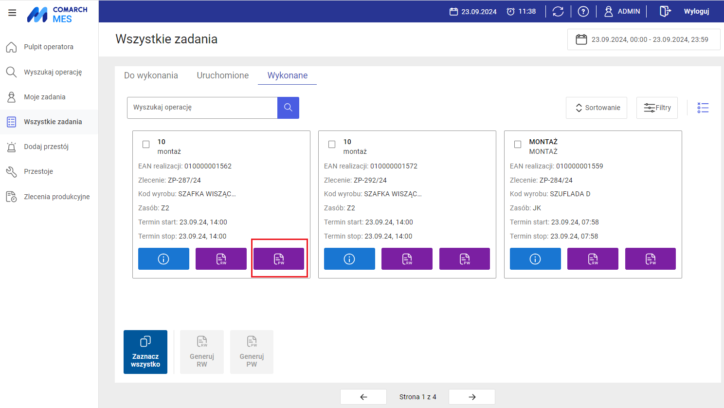Go to previous page arrow
The width and height of the screenshot is (724, 408).
click(363, 397)
